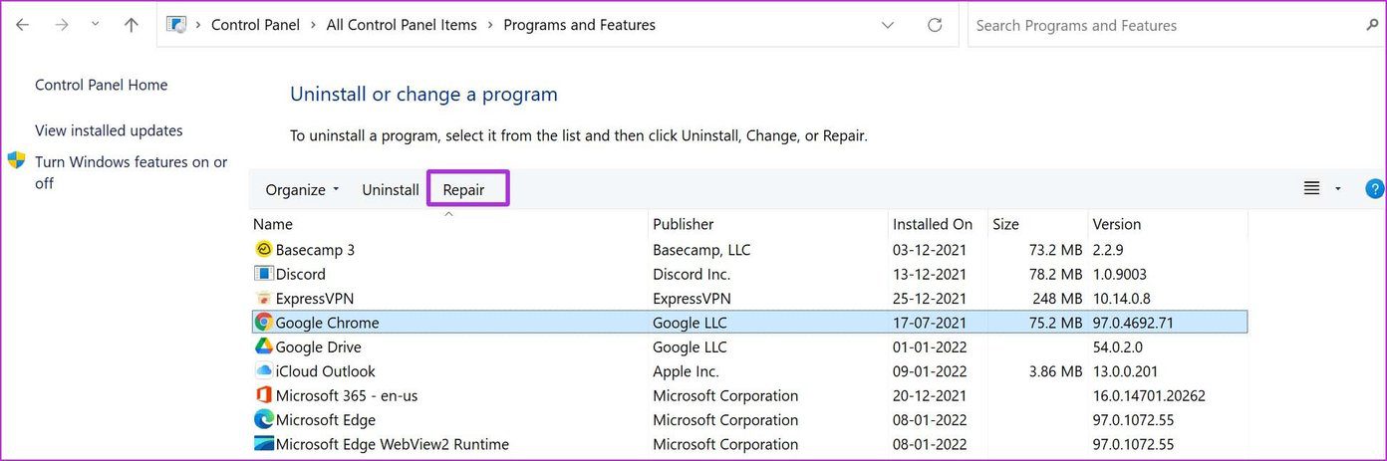Click the Discord program icon
Image resolution: width=1387 pixels, height=461 pixels.
(x=264, y=274)
